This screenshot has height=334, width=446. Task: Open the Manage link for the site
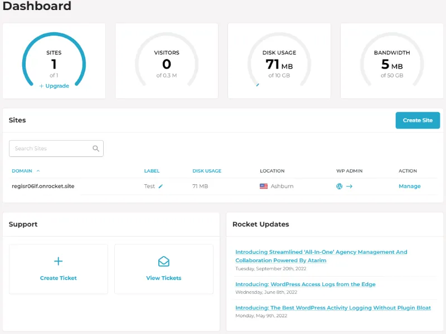410,186
